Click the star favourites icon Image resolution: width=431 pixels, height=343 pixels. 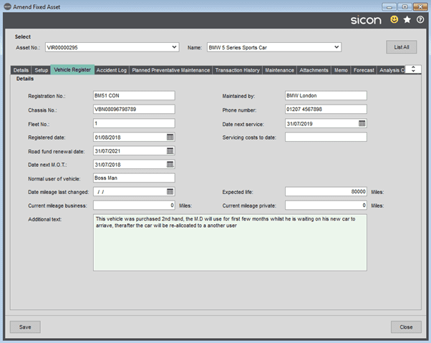[407, 19]
